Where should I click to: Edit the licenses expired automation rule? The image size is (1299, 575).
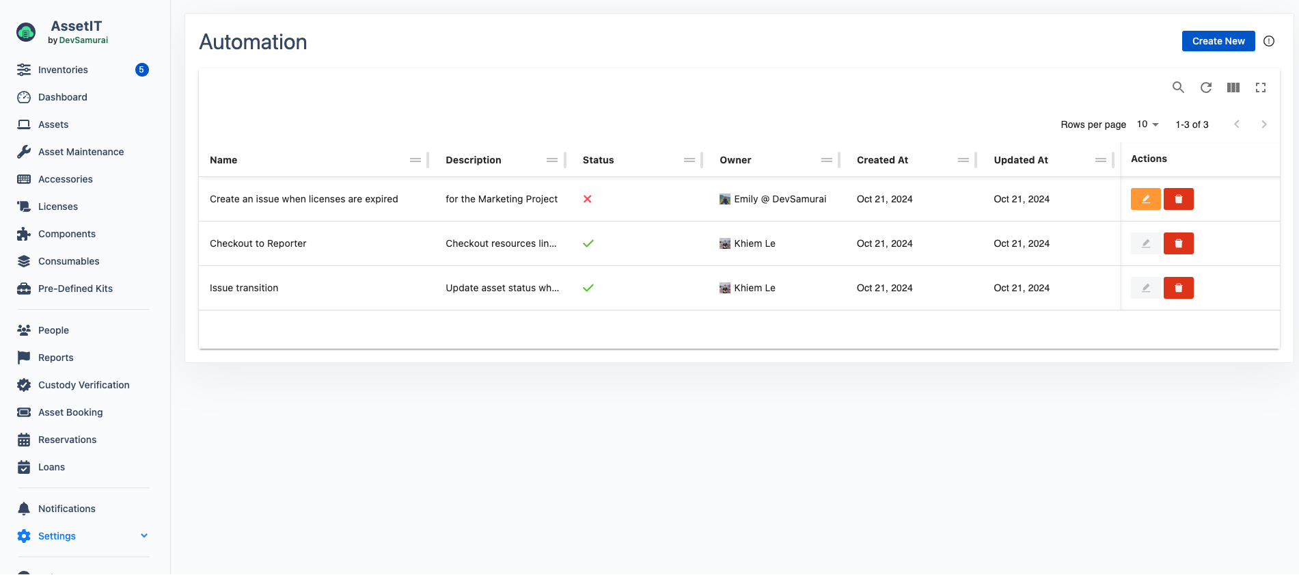1145,199
